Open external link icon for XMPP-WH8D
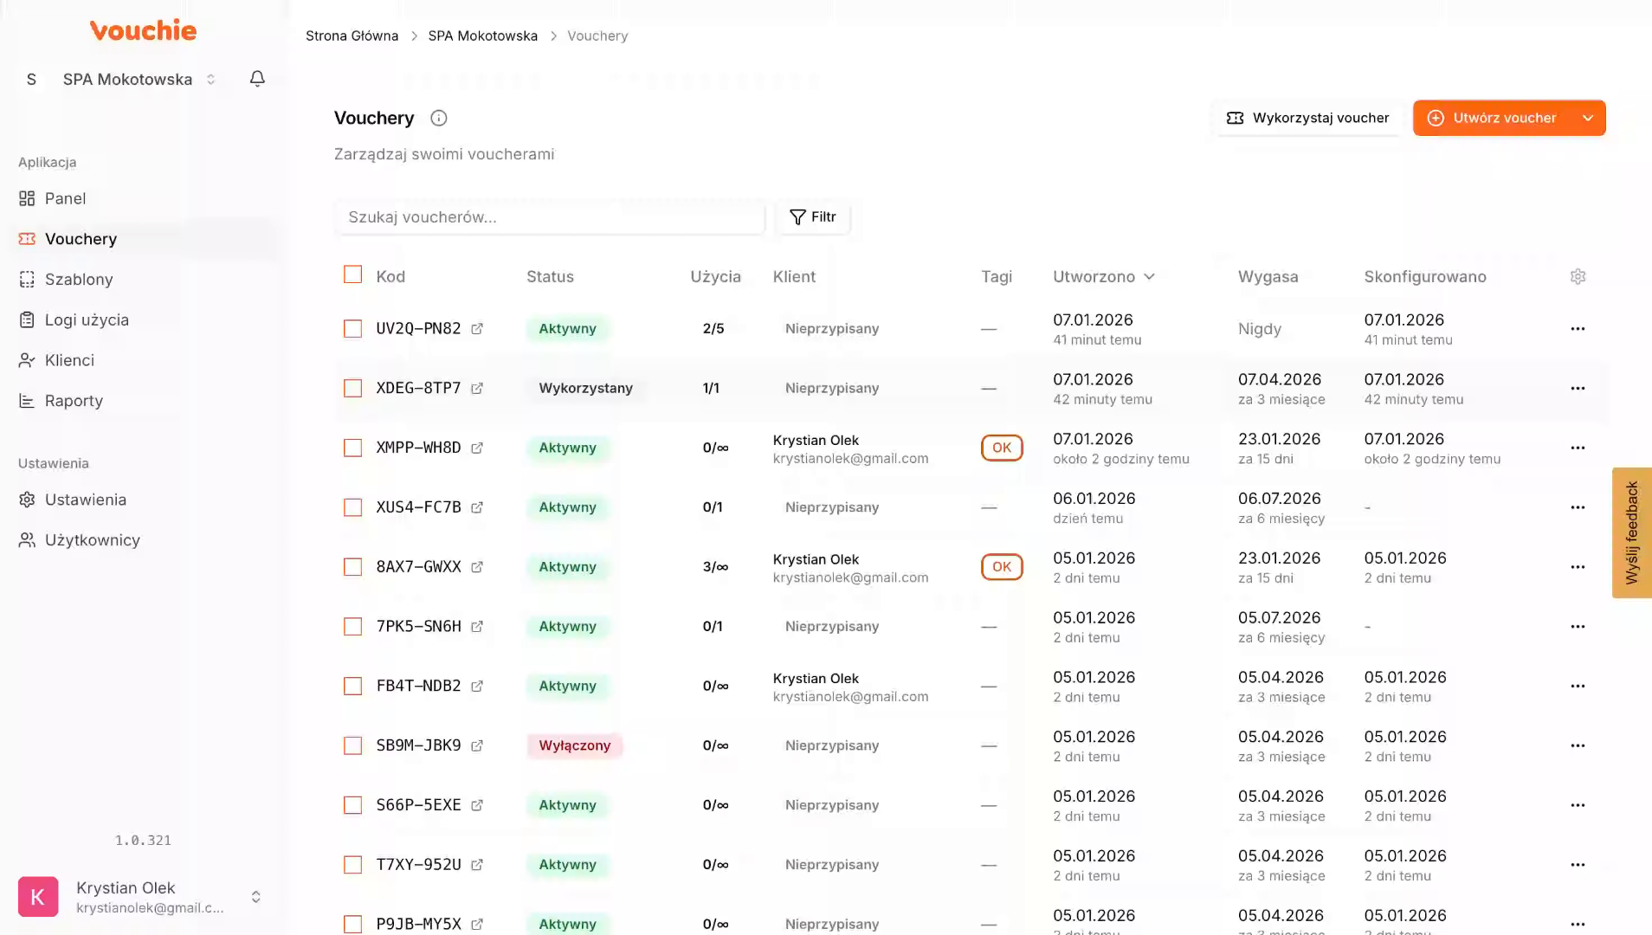This screenshot has height=935, width=1652. click(x=477, y=448)
